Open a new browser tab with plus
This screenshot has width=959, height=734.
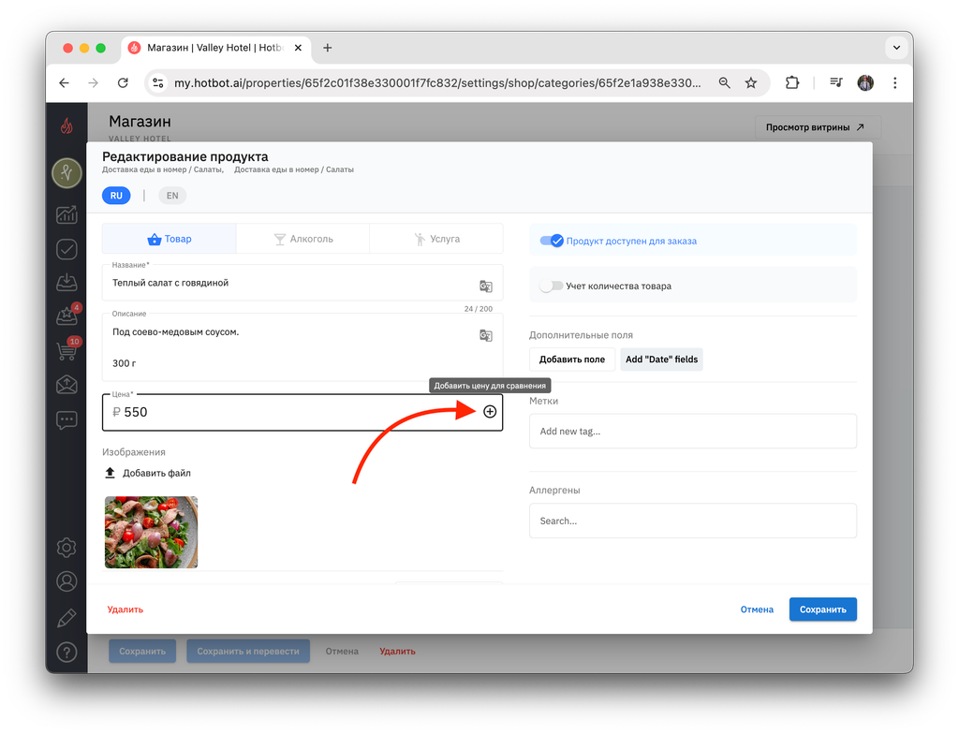pyautogui.click(x=328, y=48)
